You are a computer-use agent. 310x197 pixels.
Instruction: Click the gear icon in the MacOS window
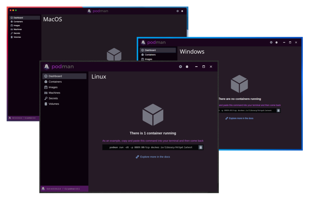coord(178,11)
